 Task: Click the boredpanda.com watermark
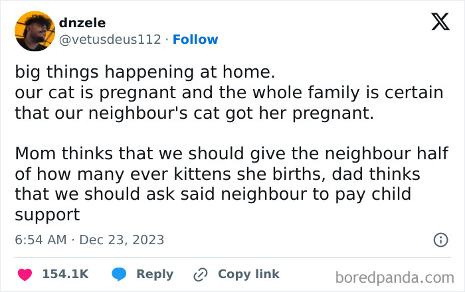pos(396,276)
